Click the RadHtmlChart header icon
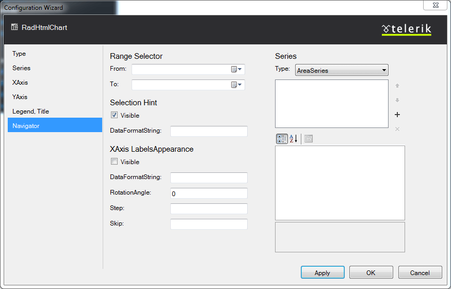The width and height of the screenshot is (451, 289). coord(14,27)
